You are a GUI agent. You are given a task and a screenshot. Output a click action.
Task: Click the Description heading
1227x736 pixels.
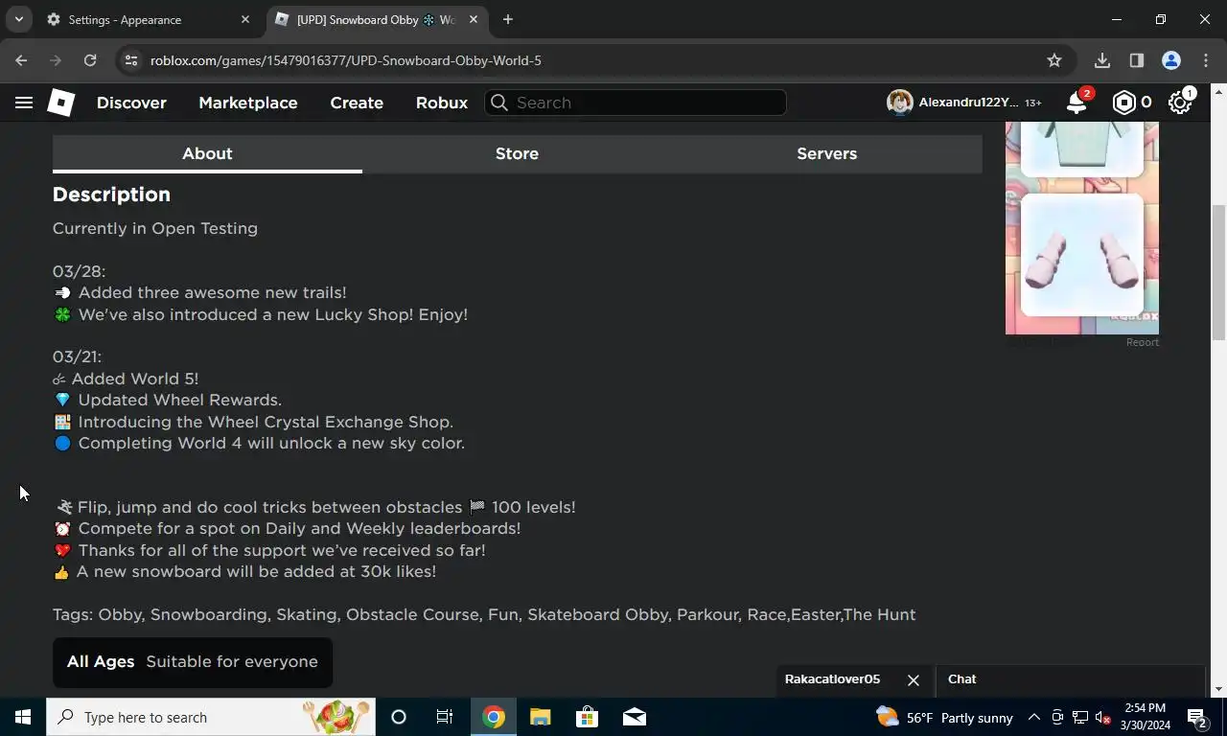click(111, 195)
